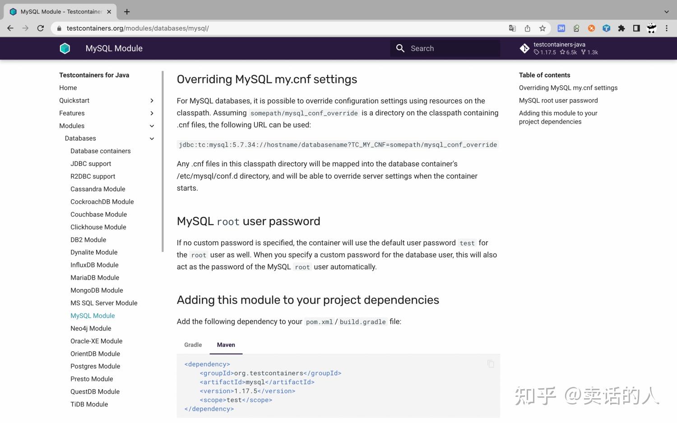
Task: Open the Cassandra Module page
Action: tap(98, 189)
